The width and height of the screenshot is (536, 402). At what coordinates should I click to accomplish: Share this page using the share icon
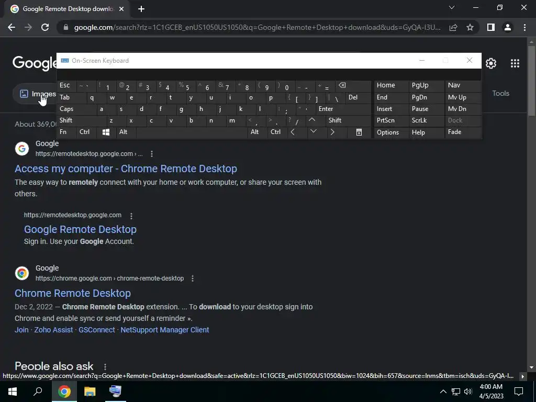[453, 27]
